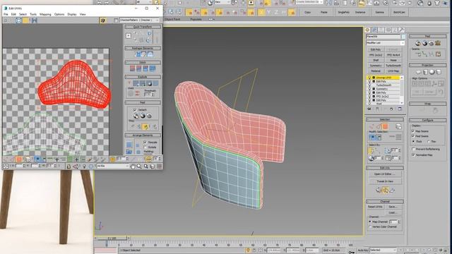Click the Open UV Editor button
The height and width of the screenshot is (254, 452).
[x=385, y=174]
